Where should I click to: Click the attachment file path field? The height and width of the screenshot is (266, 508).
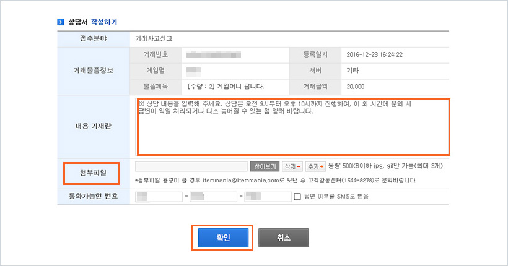pyautogui.click(x=191, y=166)
